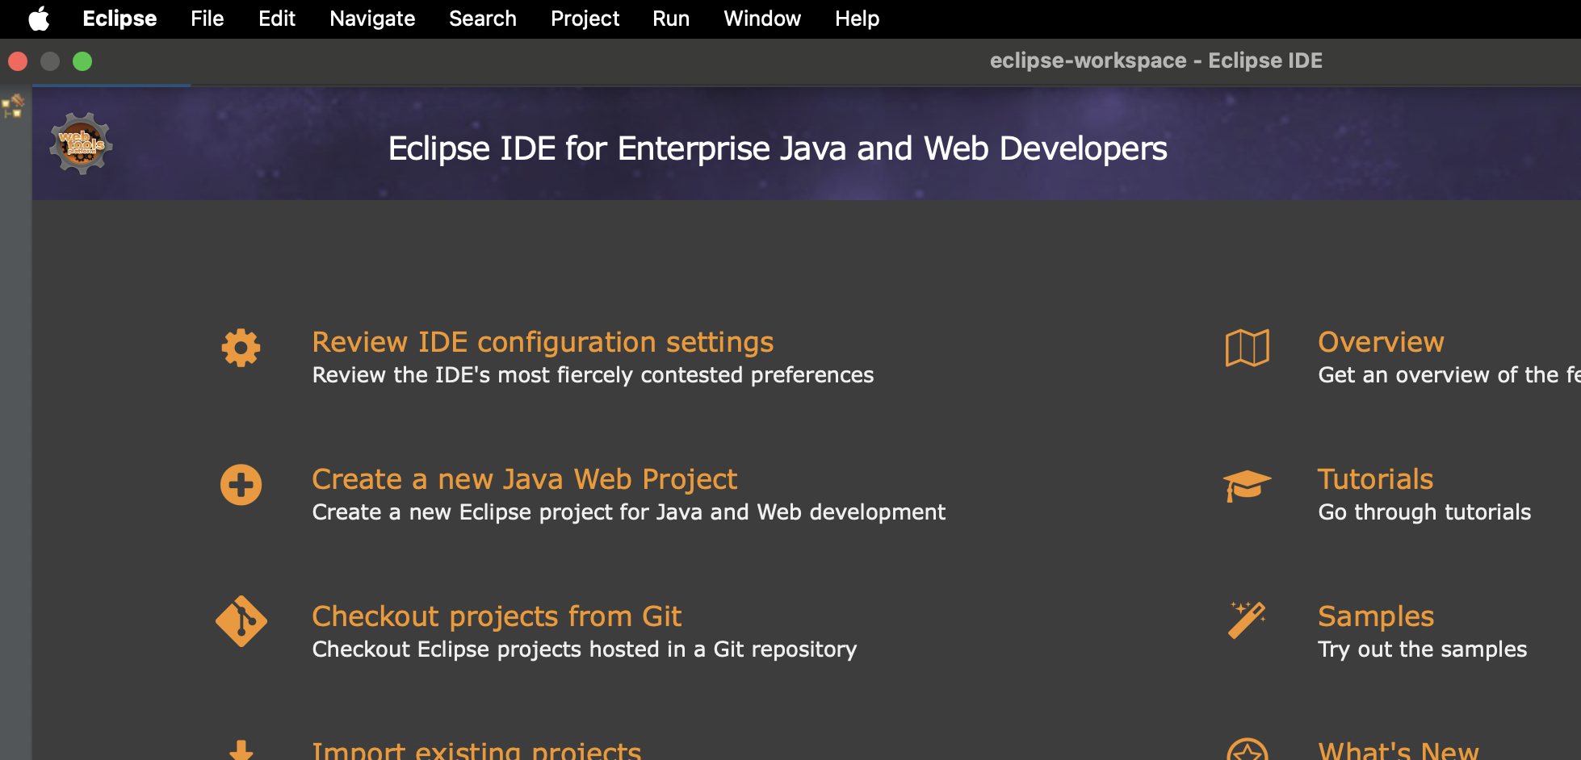Click the star icon beside What's New
Screen dimensions: 1581x760
click(x=1247, y=750)
